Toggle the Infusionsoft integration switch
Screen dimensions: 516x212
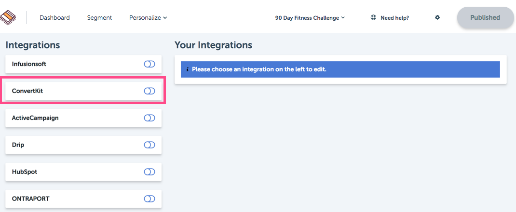pos(149,64)
